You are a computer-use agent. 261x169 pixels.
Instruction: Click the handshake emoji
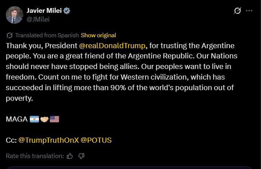tap(44, 119)
